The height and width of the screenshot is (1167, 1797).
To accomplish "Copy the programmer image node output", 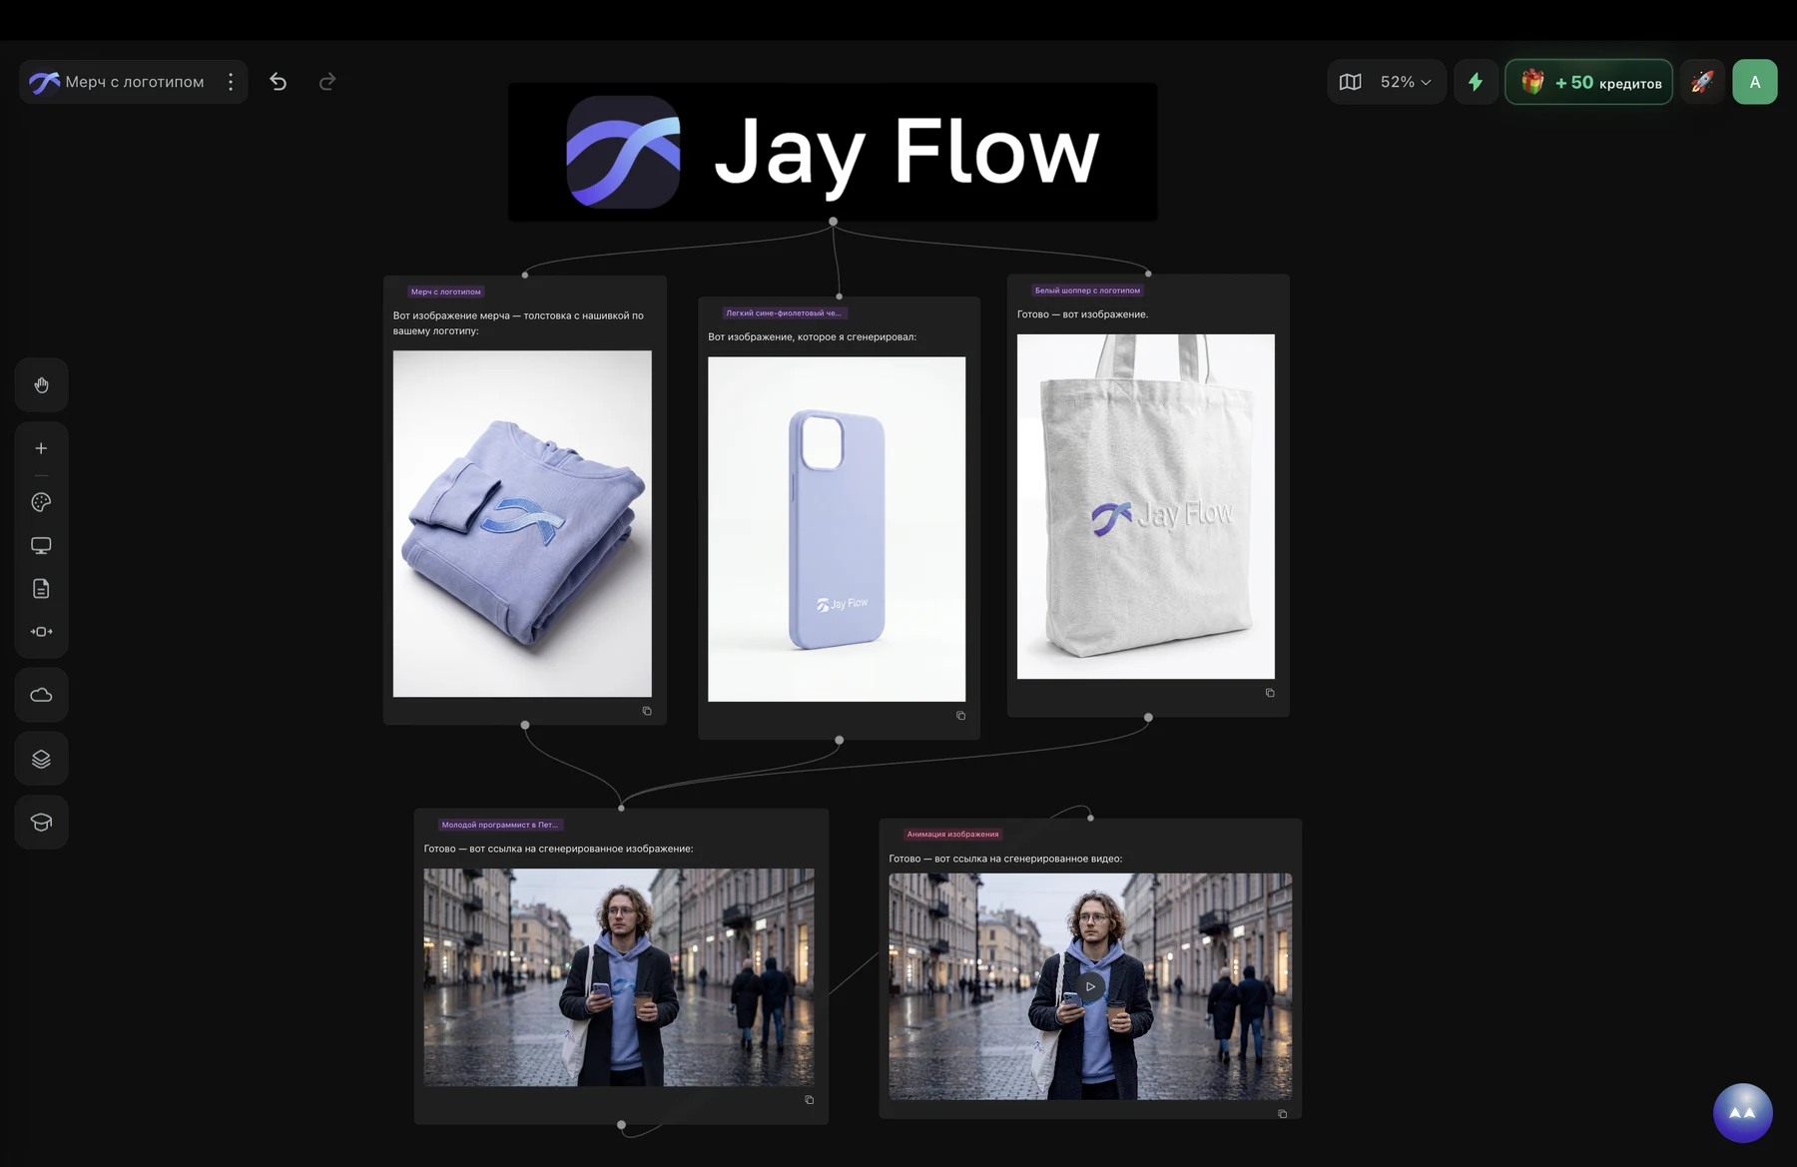I will (x=810, y=1100).
